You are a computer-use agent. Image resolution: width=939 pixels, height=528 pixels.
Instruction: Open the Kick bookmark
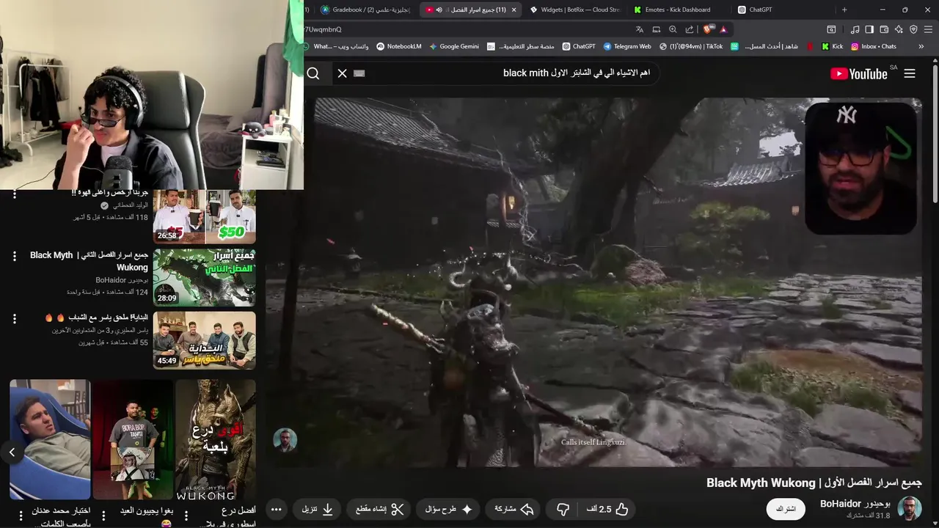(x=832, y=46)
